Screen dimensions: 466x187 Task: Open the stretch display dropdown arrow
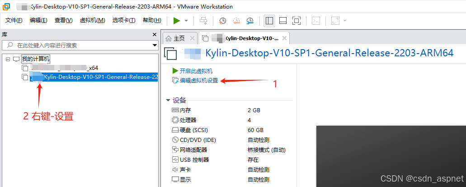345,20
